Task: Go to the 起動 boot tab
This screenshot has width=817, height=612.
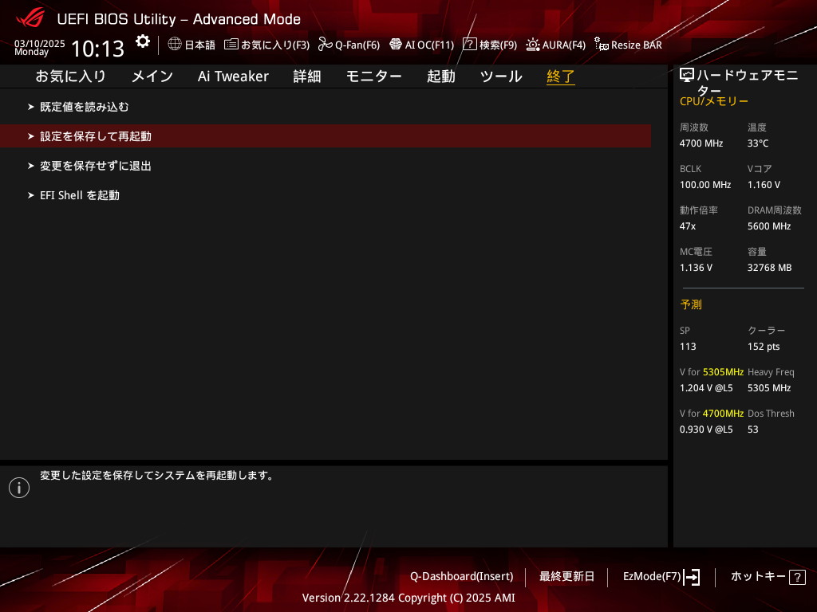Action: 440,76
